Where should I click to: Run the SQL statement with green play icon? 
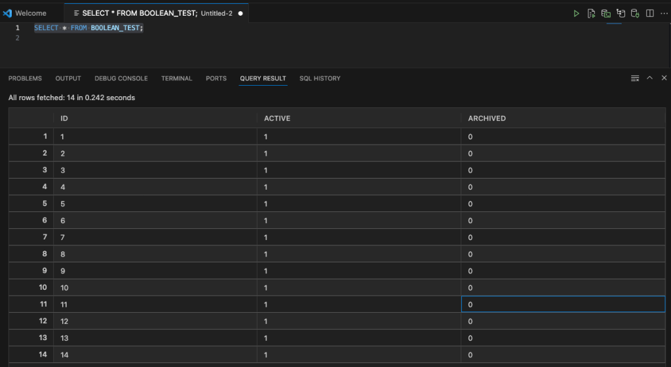(577, 13)
